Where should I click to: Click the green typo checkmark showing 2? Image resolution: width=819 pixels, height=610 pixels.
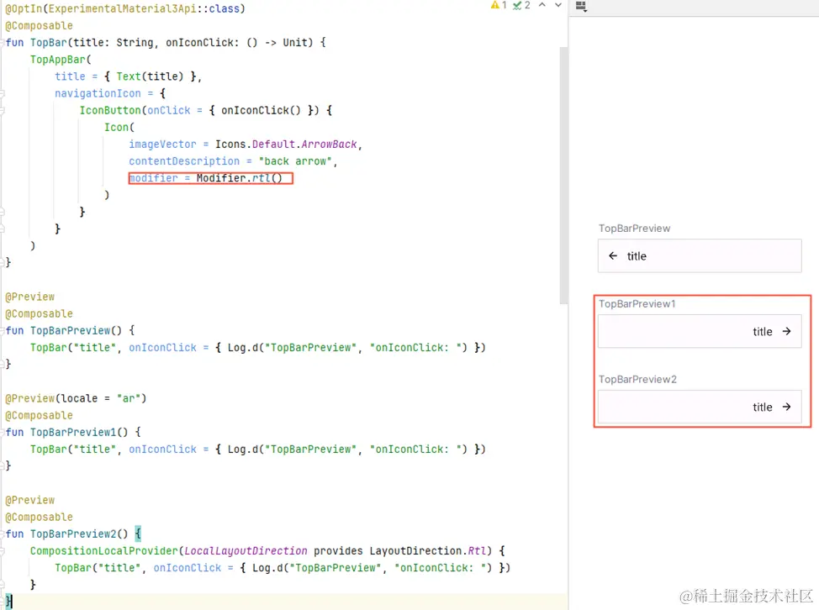click(521, 5)
